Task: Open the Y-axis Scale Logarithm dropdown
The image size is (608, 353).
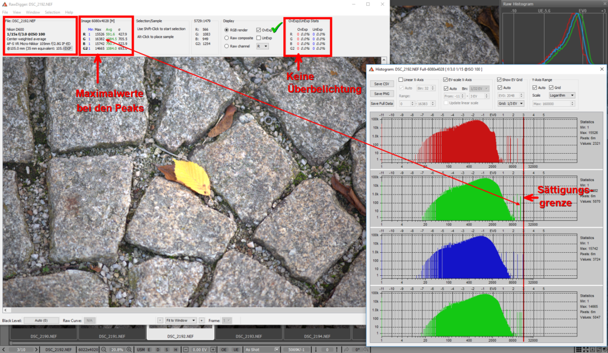Action: [563, 95]
